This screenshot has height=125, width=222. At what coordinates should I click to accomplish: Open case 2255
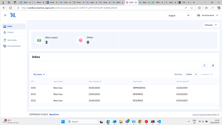click(124, 88)
